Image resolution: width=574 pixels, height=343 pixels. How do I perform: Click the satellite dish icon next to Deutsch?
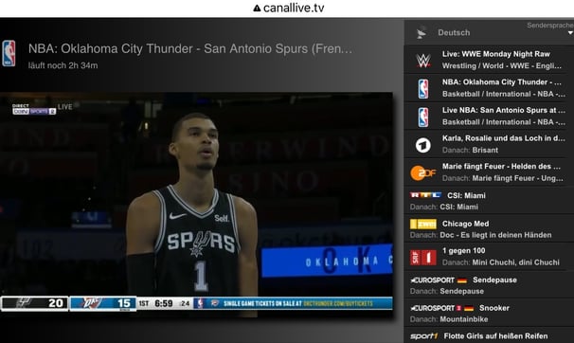click(x=422, y=32)
